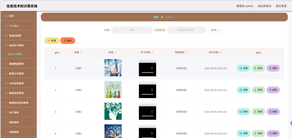Open the three-dot menu on 标题4 video

coord(152,90)
